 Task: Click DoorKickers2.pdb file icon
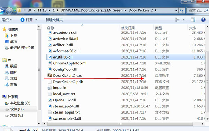tap(49, 82)
